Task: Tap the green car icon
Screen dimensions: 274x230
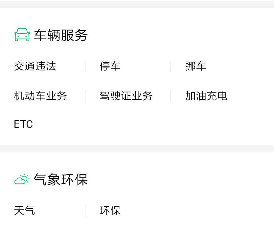Action: click(x=22, y=35)
